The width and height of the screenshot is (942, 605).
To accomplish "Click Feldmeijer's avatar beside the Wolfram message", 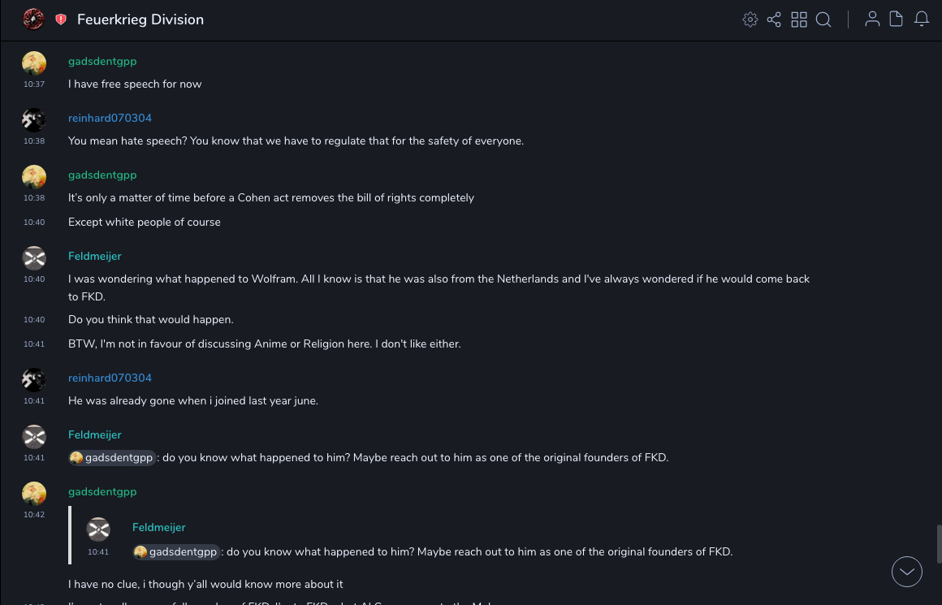I will [34, 258].
